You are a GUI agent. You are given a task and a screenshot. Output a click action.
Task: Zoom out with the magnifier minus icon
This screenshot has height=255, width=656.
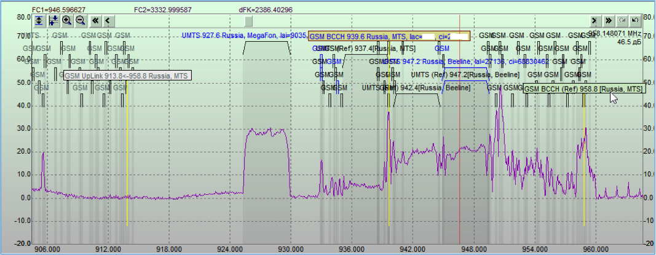click(x=81, y=20)
